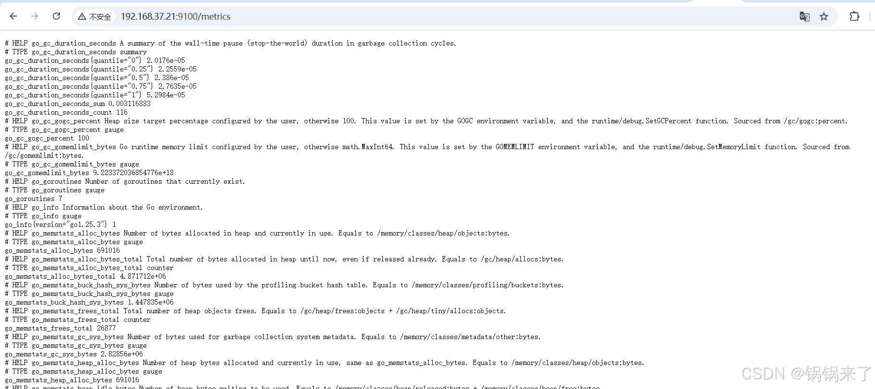Click the line 'go_gc_duration_seconds_count 116'

pos(66,112)
